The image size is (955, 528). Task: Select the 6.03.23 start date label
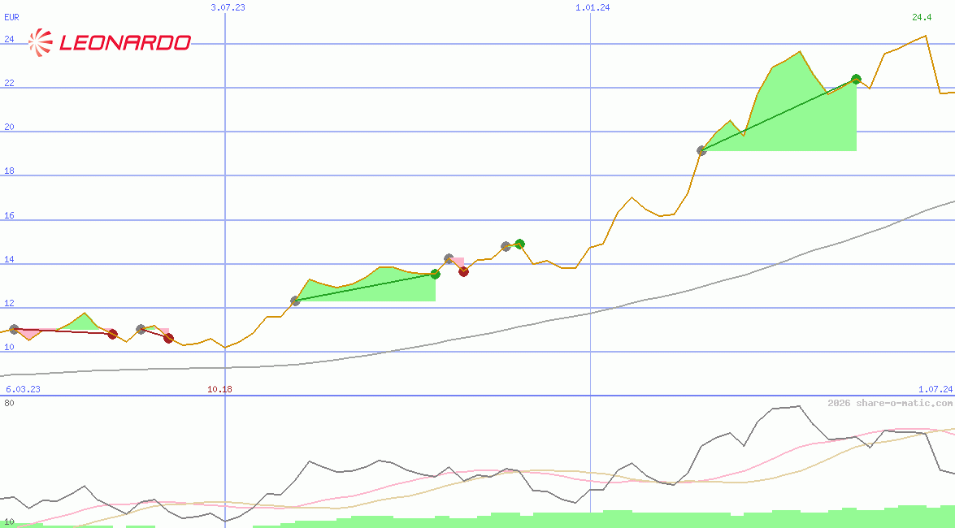tap(21, 389)
